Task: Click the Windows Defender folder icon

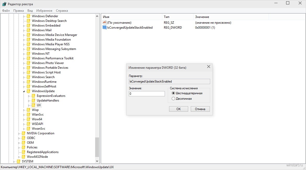Action: pos(28,16)
